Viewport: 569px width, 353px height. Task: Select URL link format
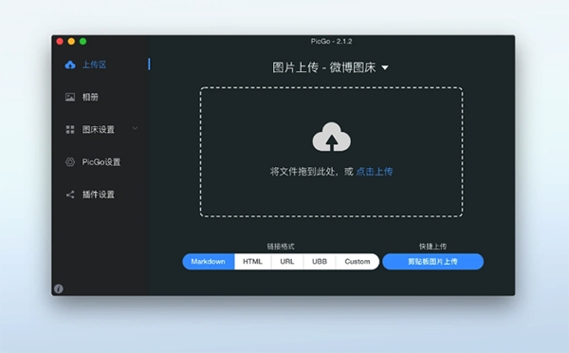(x=287, y=262)
